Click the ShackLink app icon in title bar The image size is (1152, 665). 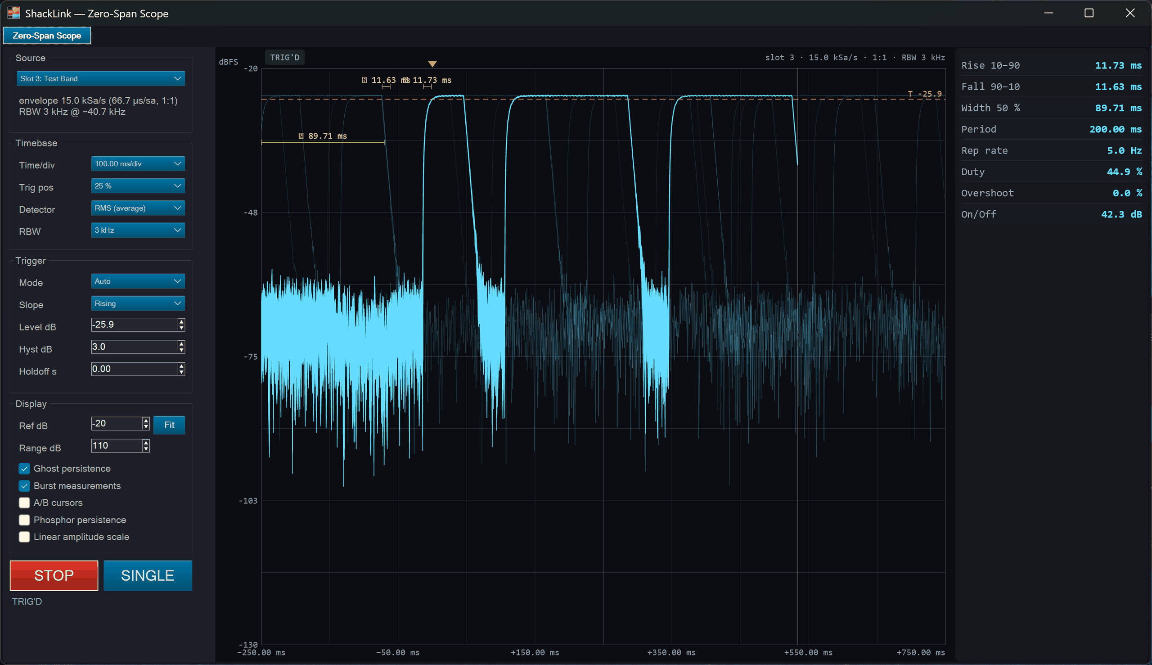[x=13, y=13]
